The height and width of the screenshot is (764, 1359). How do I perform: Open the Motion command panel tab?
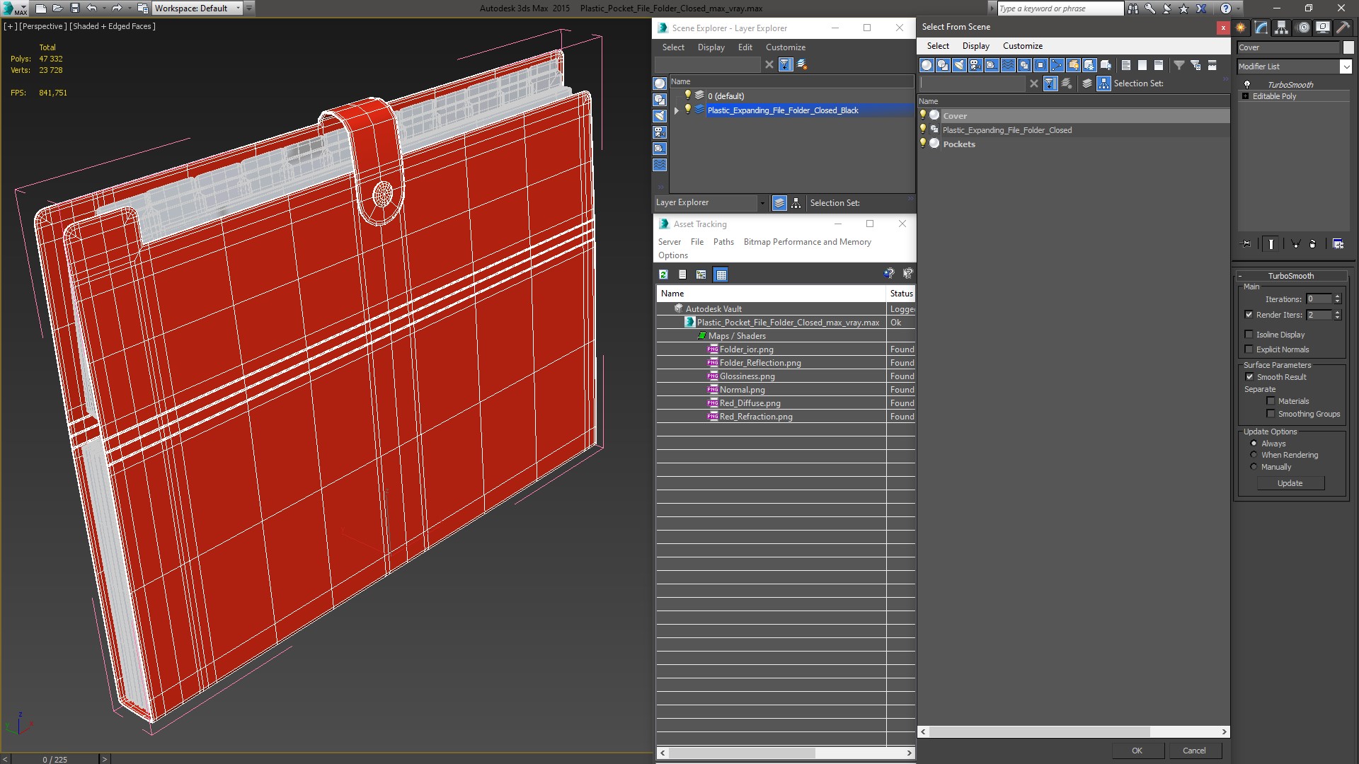[x=1302, y=28]
